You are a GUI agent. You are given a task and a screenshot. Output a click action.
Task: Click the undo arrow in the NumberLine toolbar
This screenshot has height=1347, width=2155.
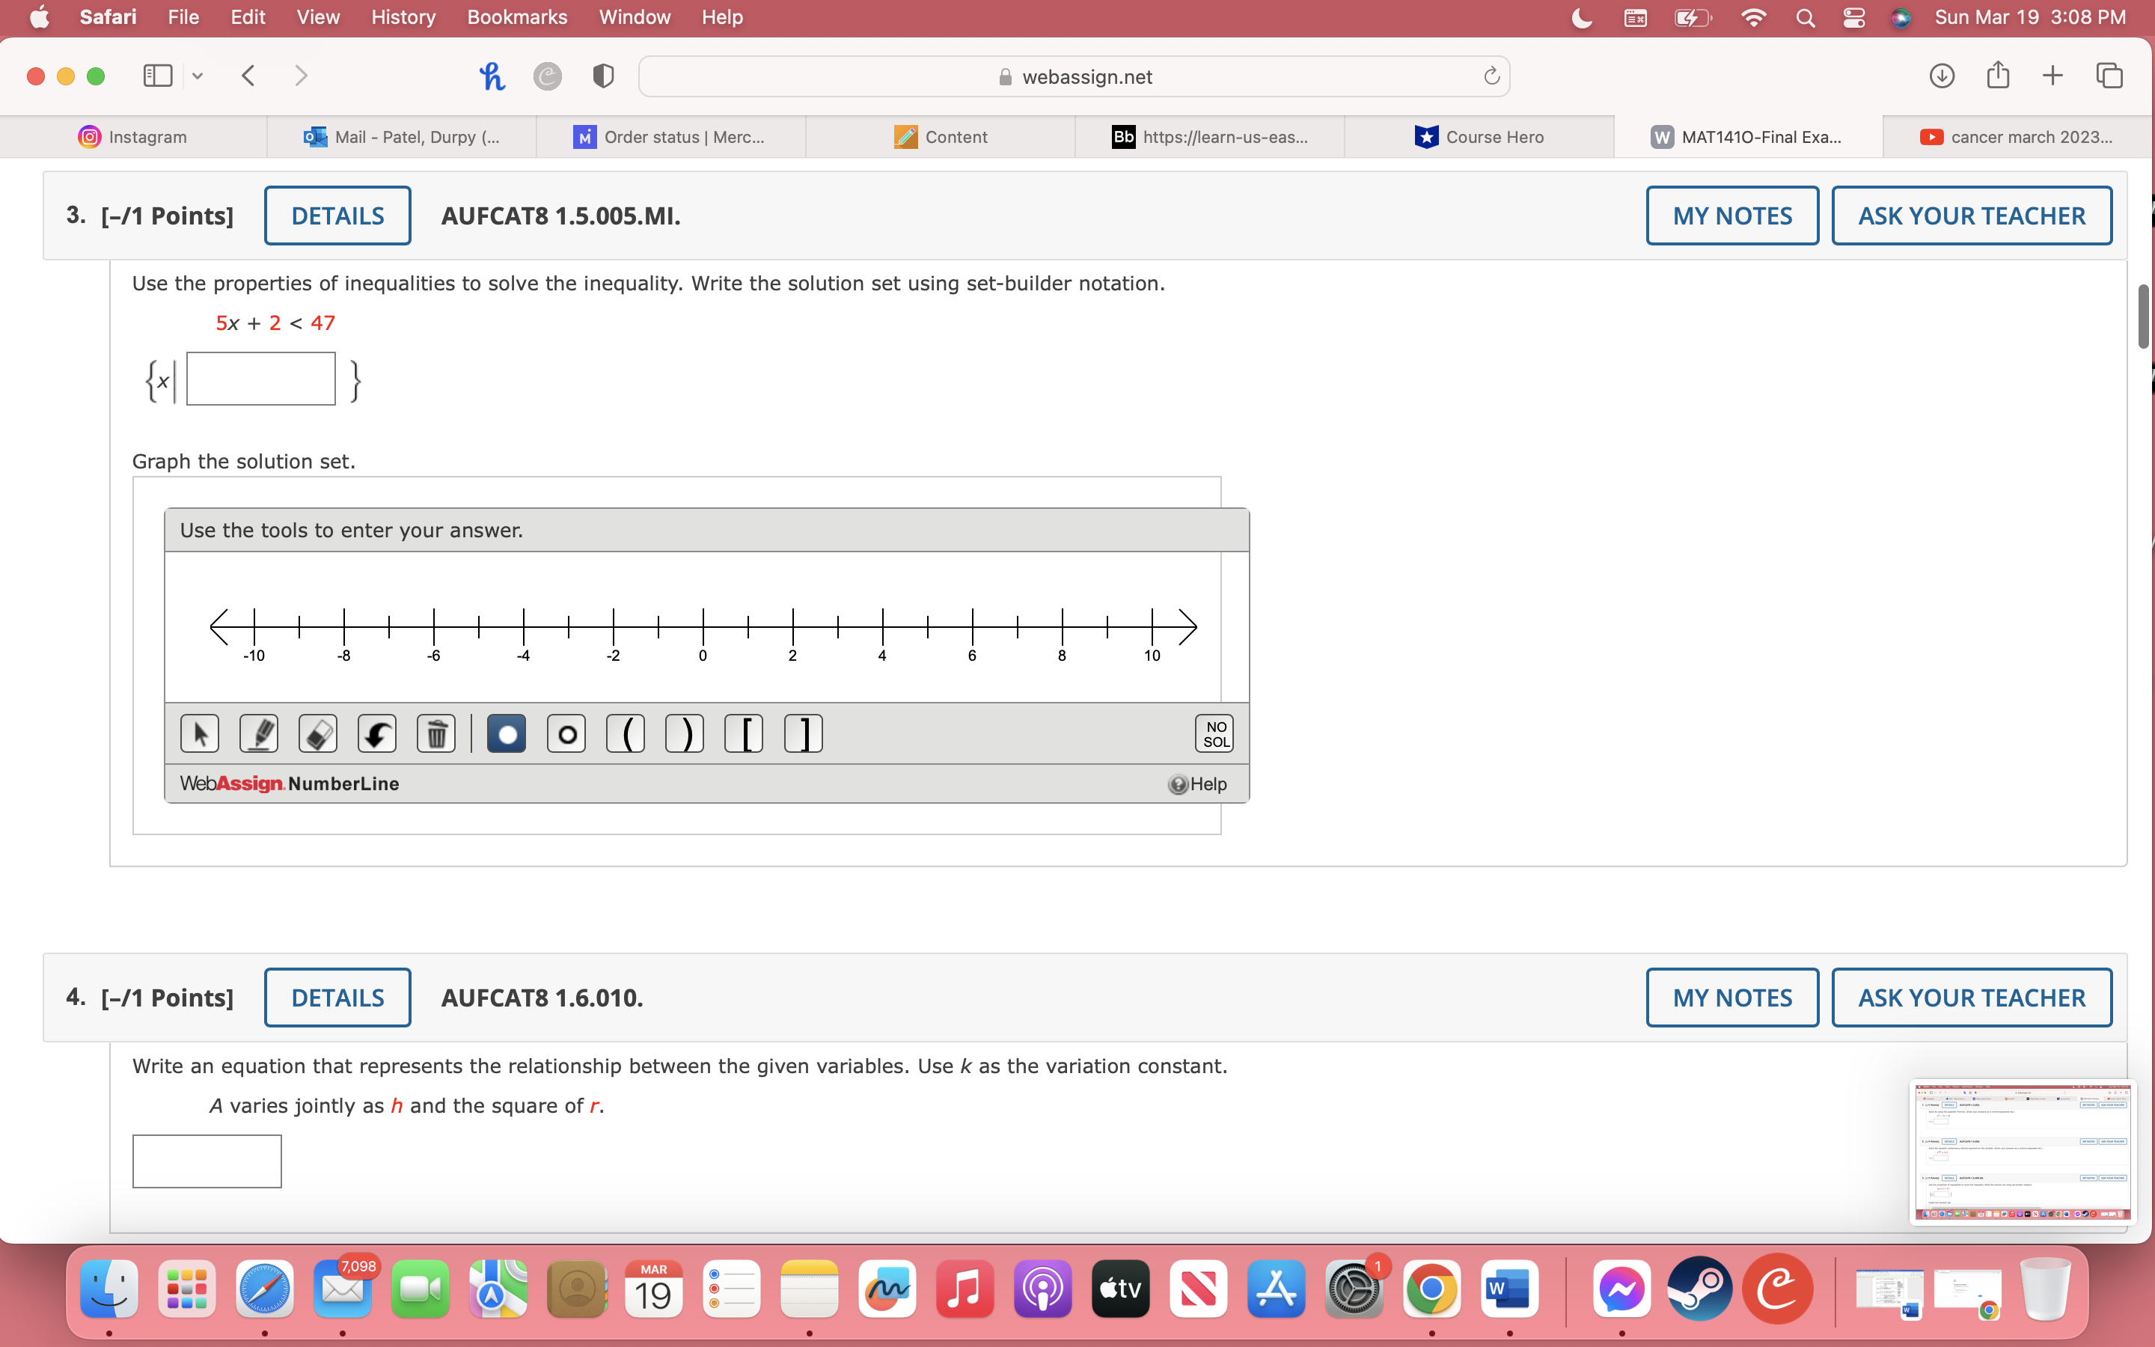point(378,733)
